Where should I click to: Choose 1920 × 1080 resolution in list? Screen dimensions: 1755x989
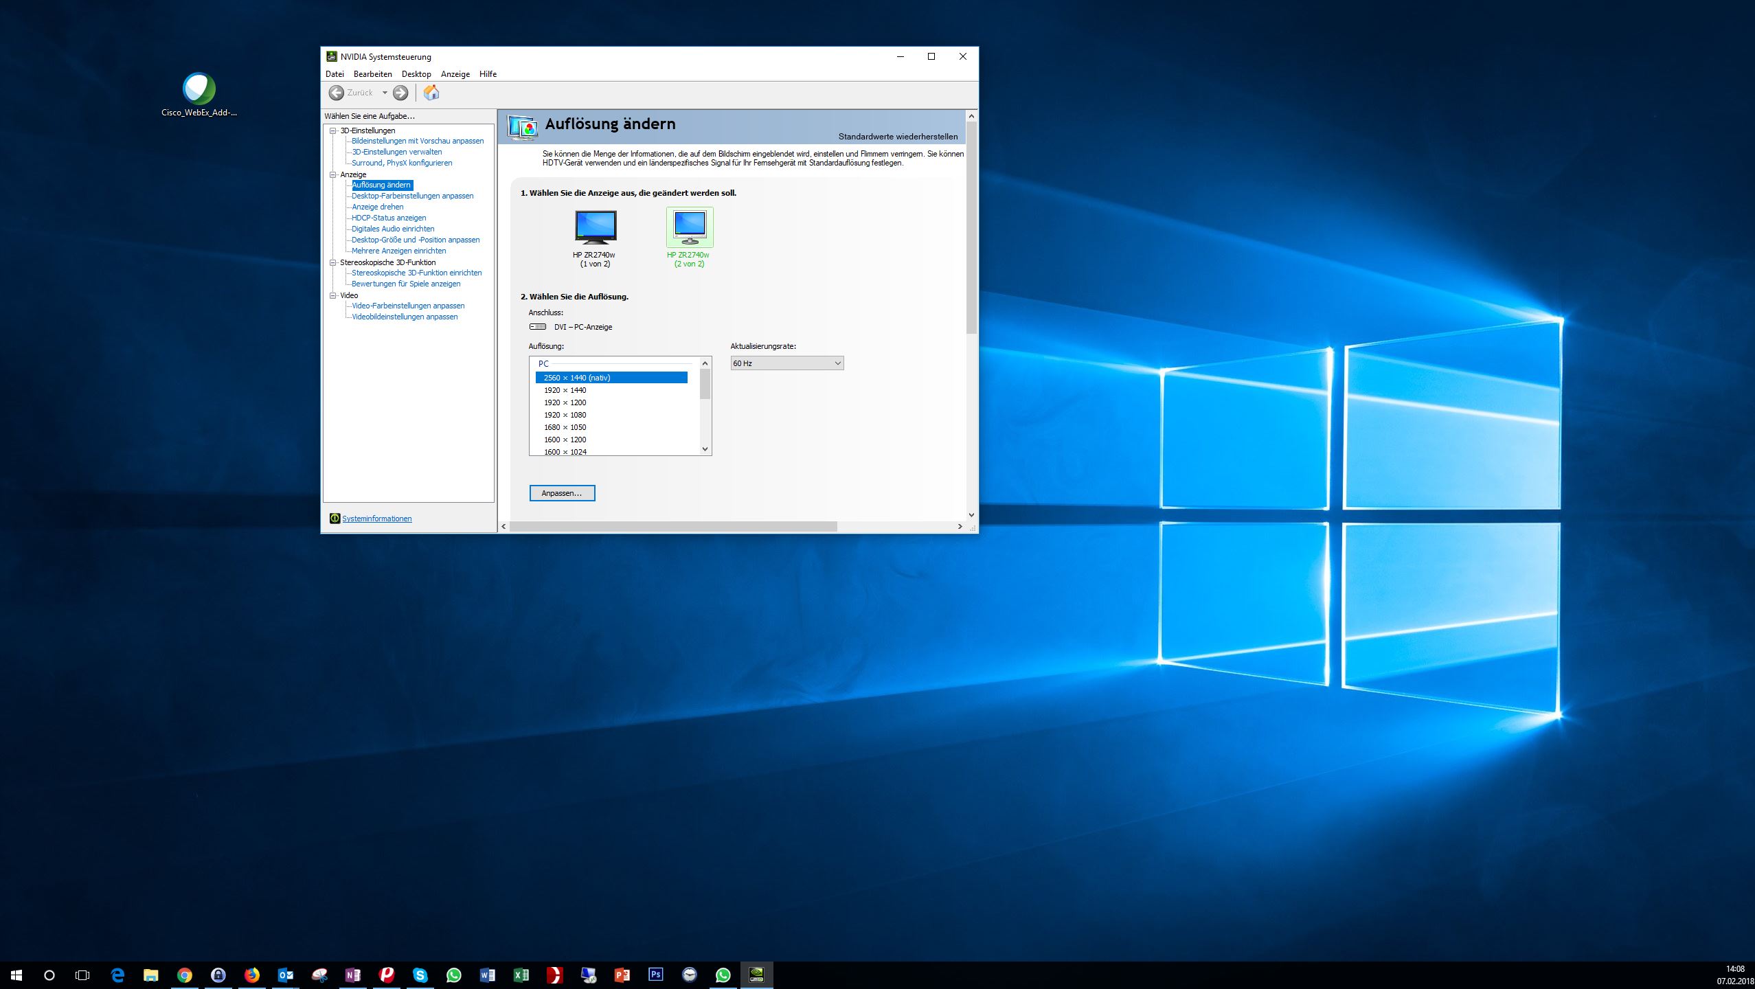click(565, 415)
